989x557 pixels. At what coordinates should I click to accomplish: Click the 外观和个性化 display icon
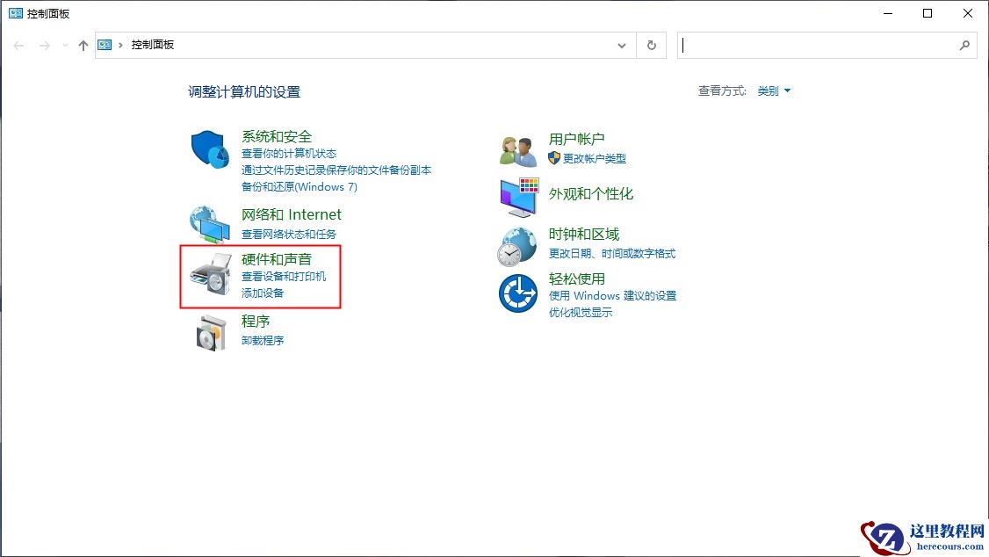(516, 195)
